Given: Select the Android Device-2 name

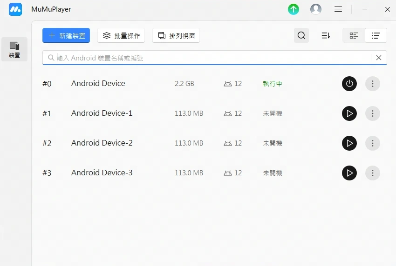Looking at the screenshot, I should point(102,143).
